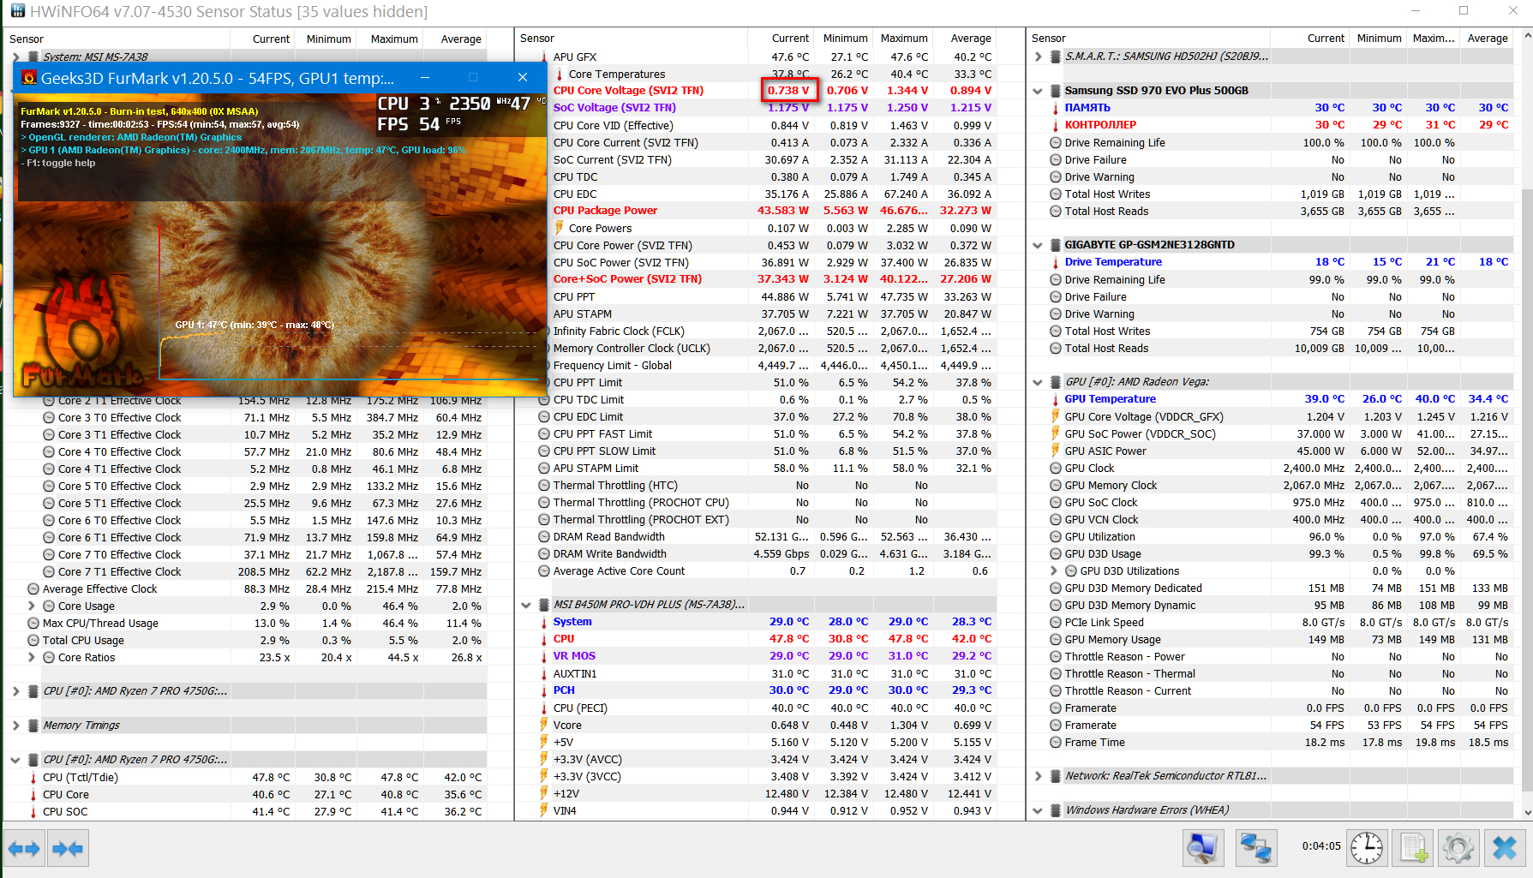Click the Sensor column header in left panel
This screenshot has width=1533, height=878.
click(x=117, y=39)
